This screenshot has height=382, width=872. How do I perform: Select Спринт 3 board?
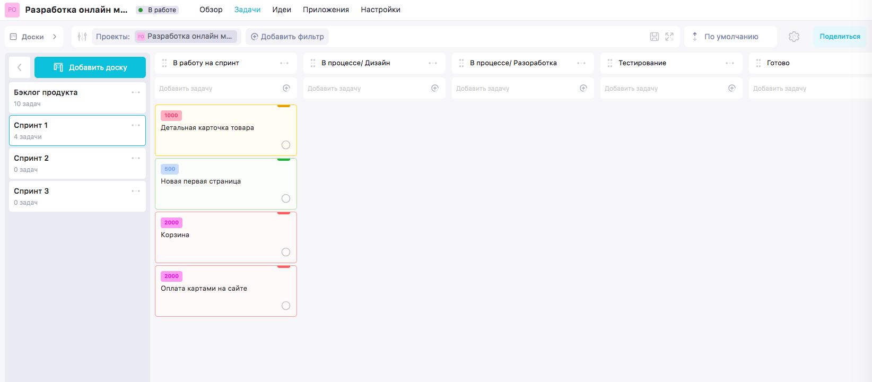(x=77, y=196)
